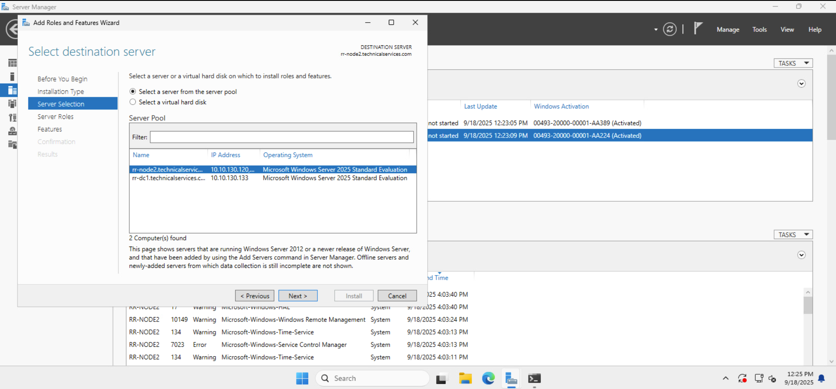836x389 pixels.
Task: Open the wrench-and-server sidebar icon
Action: point(12,117)
